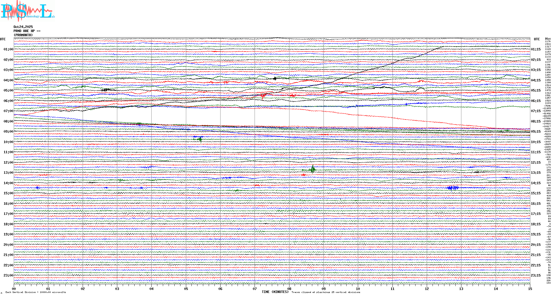Viewport: 552px width, 296px height.
Task: Click the 07:00 hour label on left
Action: 8,111
